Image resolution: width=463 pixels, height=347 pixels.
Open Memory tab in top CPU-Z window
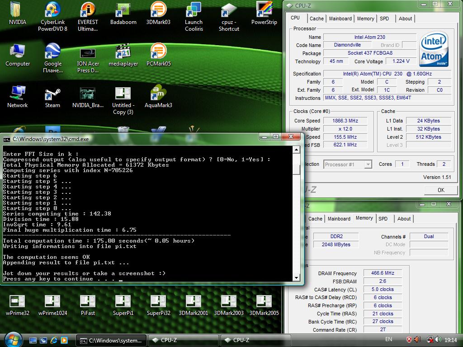coord(365,19)
